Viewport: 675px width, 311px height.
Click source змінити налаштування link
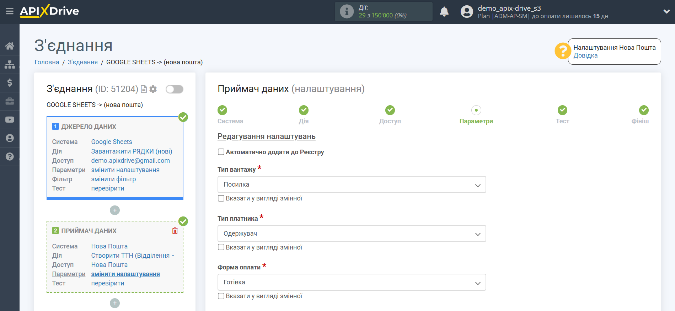coord(125,170)
